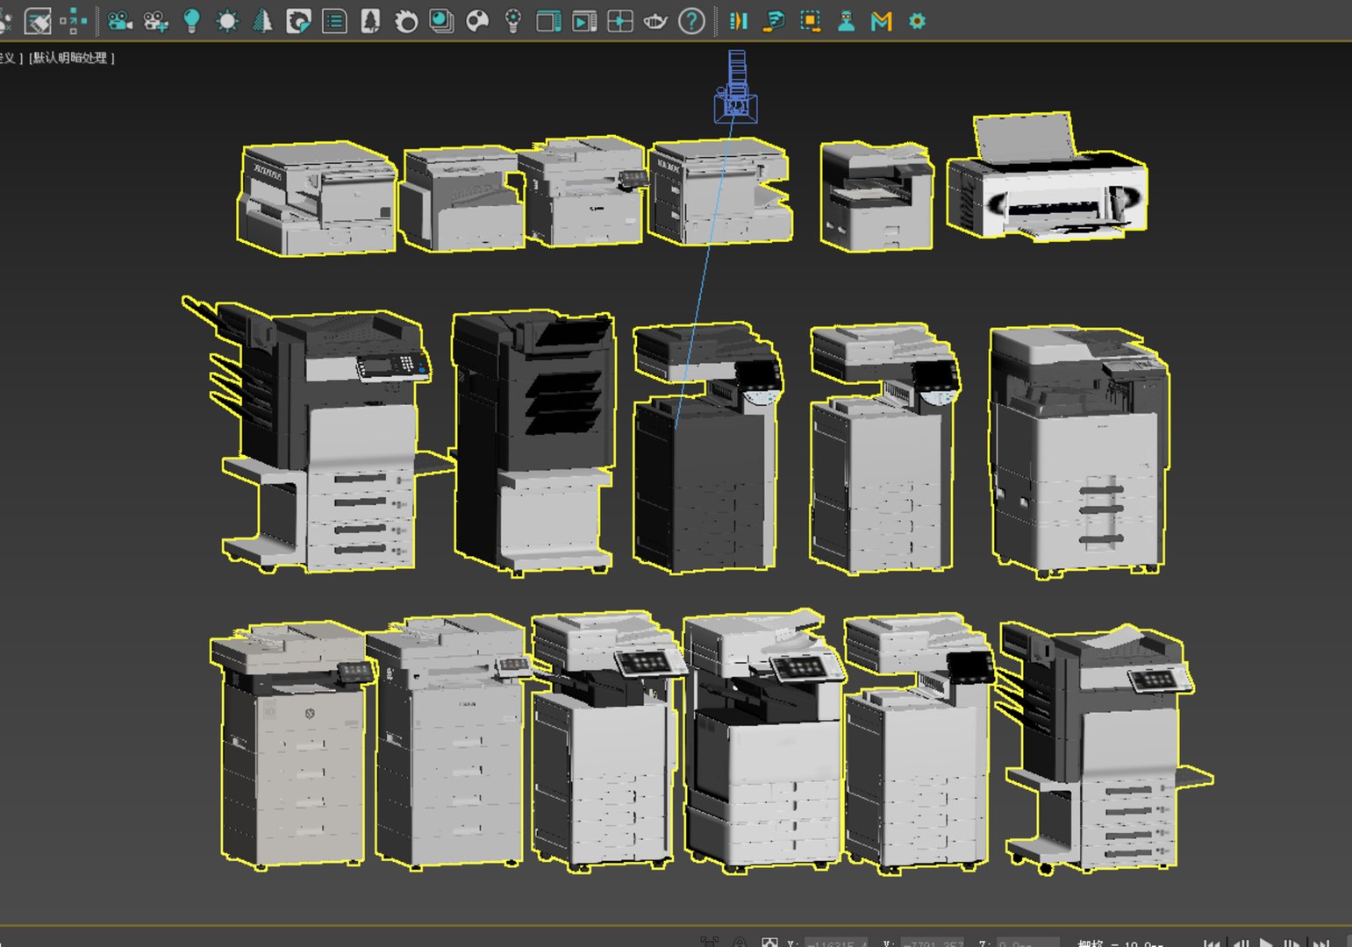Click the orange M toolbar icon
This screenshot has height=947, width=1352.
[x=882, y=21]
